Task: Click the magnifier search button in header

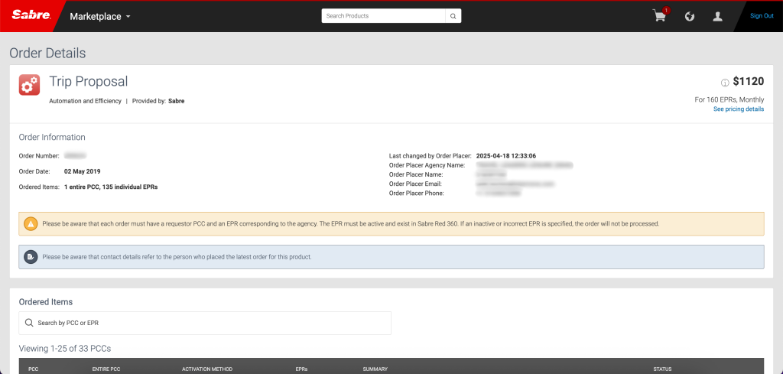Action: 453,16
